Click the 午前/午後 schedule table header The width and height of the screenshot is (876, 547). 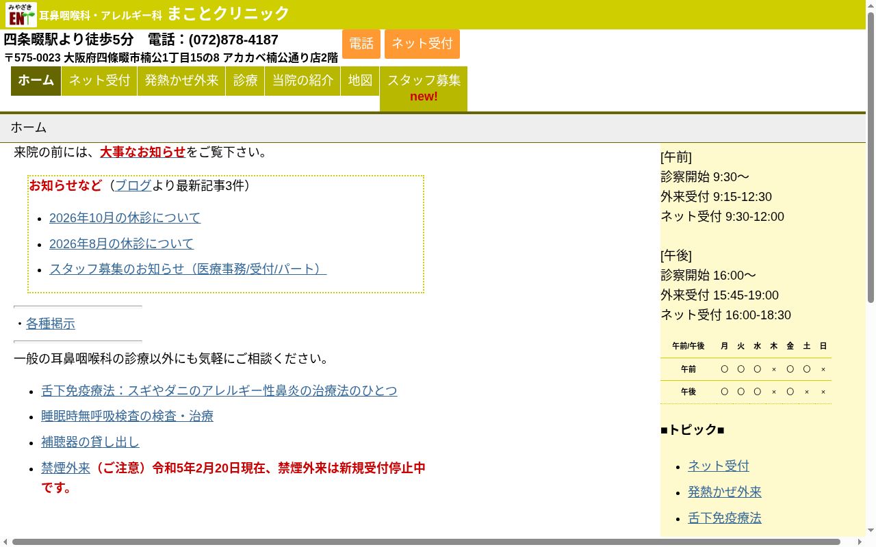tap(688, 346)
